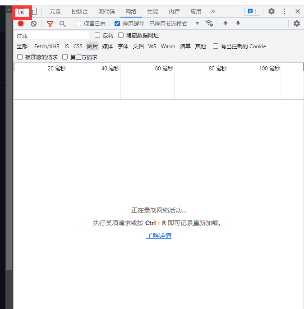Switch to the 内存 tab
Image resolution: width=304 pixels, height=309 pixels.
[175, 11]
